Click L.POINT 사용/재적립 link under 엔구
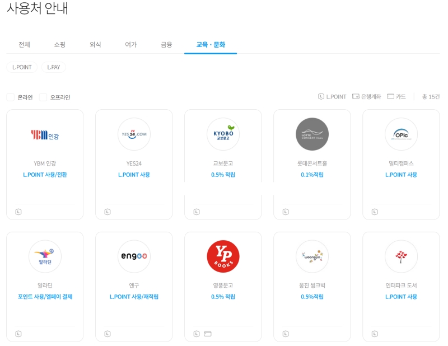This screenshot has width=448, height=346. [134, 297]
